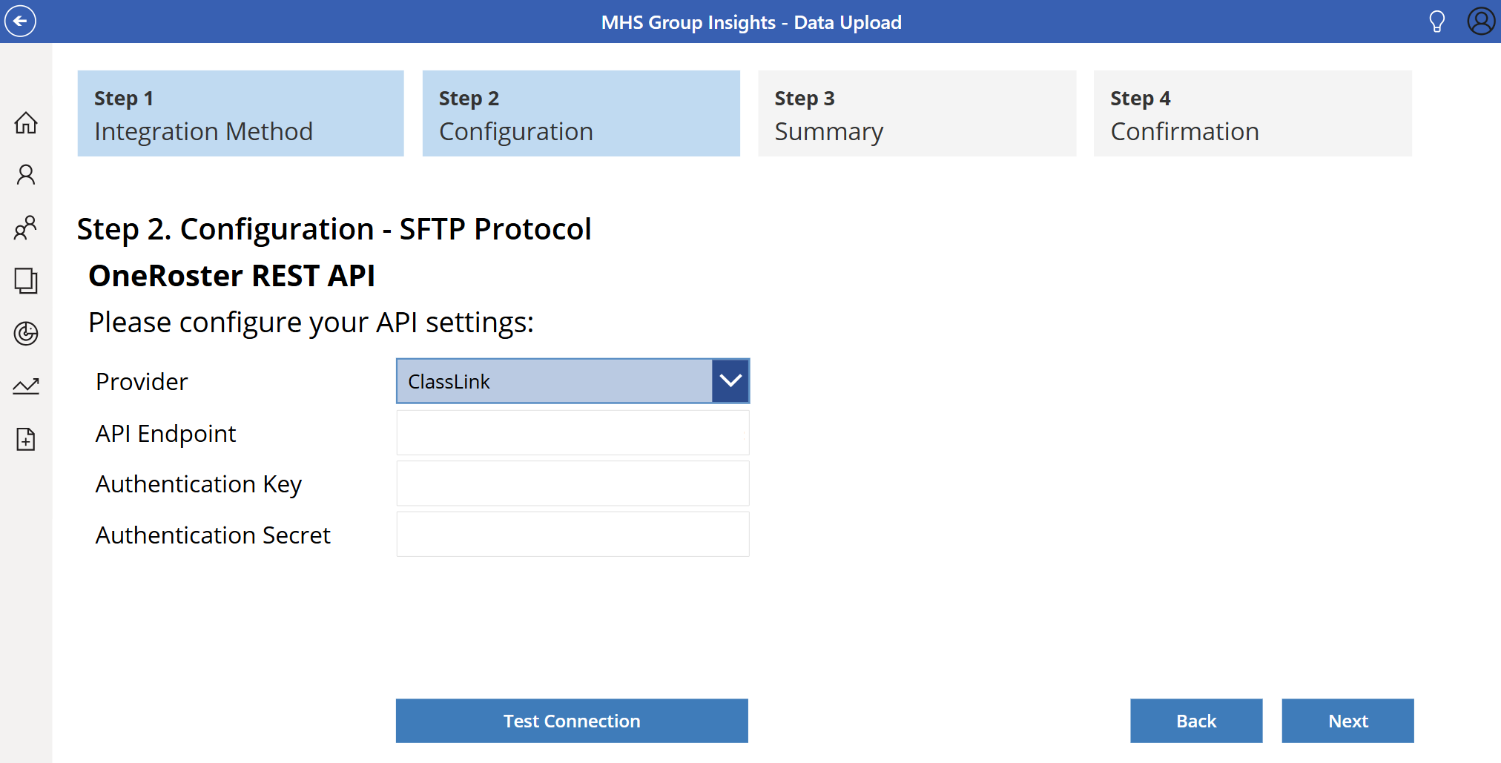This screenshot has width=1501, height=763.
Task: Open the lightbulb tips icon
Action: click(1436, 22)
